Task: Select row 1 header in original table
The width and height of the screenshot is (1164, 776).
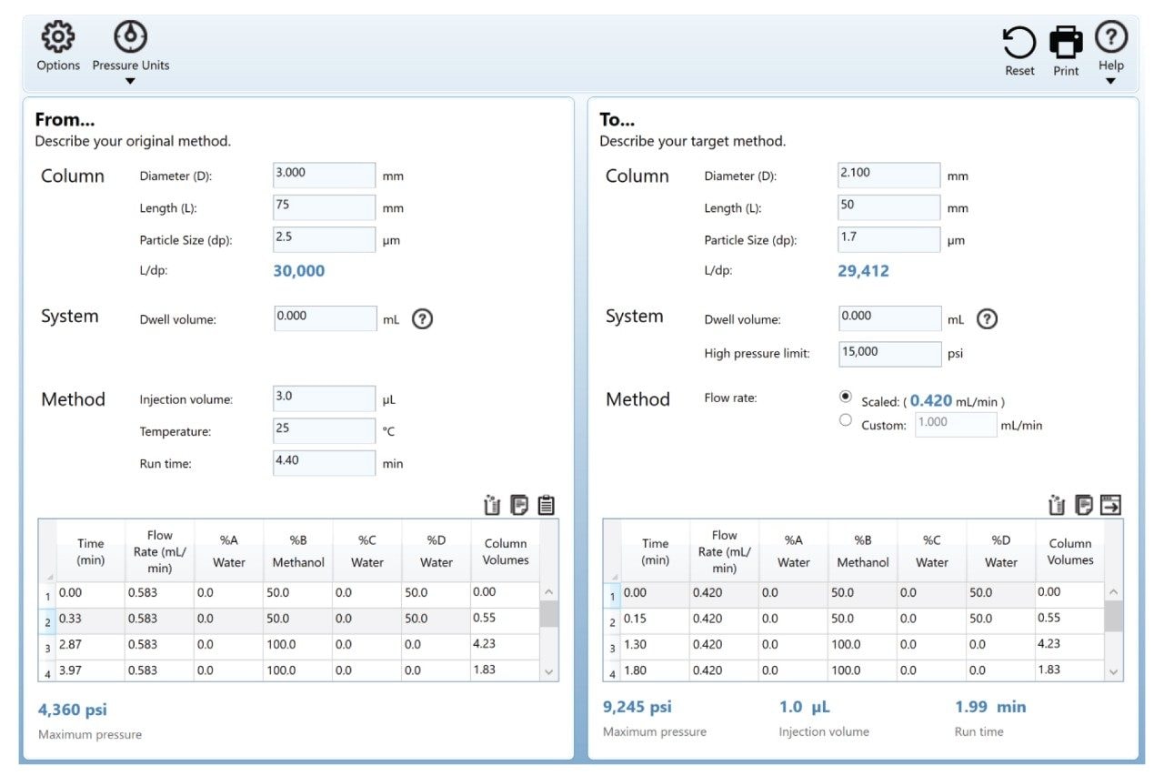Action: [47, 595]
